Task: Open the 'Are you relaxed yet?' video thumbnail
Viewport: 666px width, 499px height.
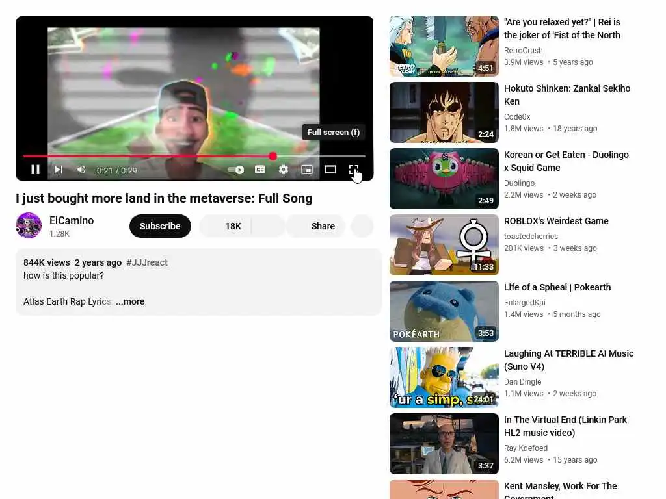Action: pos(444,46)
